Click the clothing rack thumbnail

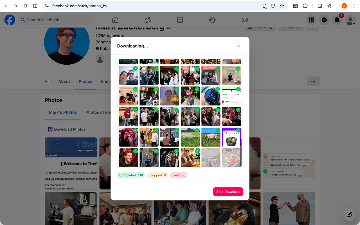(x=170, y=158)
